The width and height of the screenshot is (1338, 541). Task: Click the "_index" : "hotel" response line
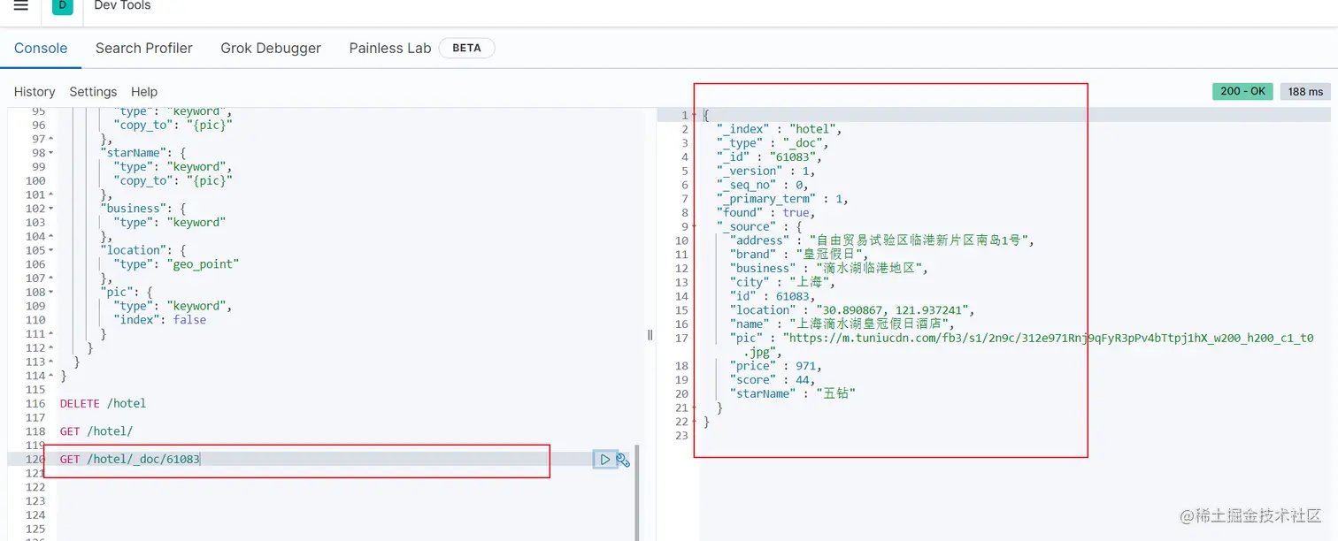779,129
